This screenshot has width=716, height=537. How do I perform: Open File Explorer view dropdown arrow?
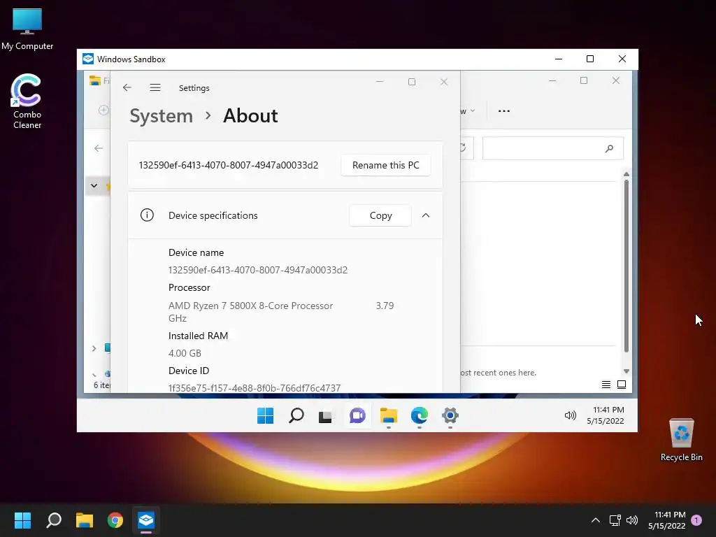click(472, 111)
